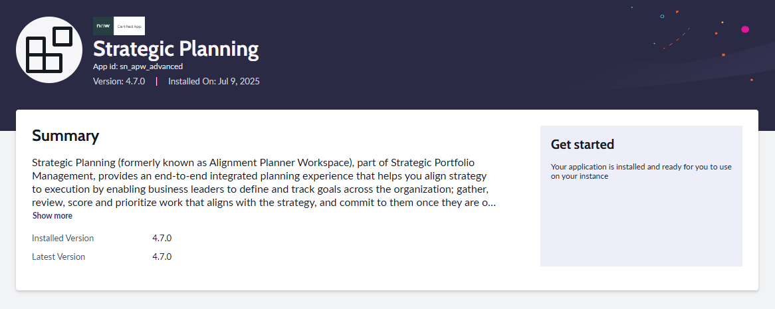This screenshot has height=309, width=775.
Task: Click the empty area of Get started panel
Action: [x=641, y=226]
